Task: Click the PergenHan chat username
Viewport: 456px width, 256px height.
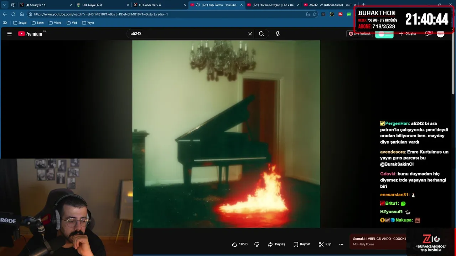Action: point(397,123)
